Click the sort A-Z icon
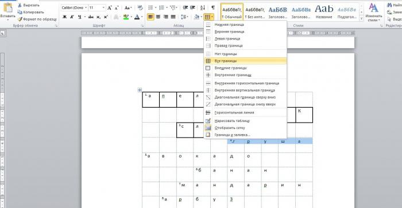Viewport: 402px width, 208px height. click(x=203, y=8)
